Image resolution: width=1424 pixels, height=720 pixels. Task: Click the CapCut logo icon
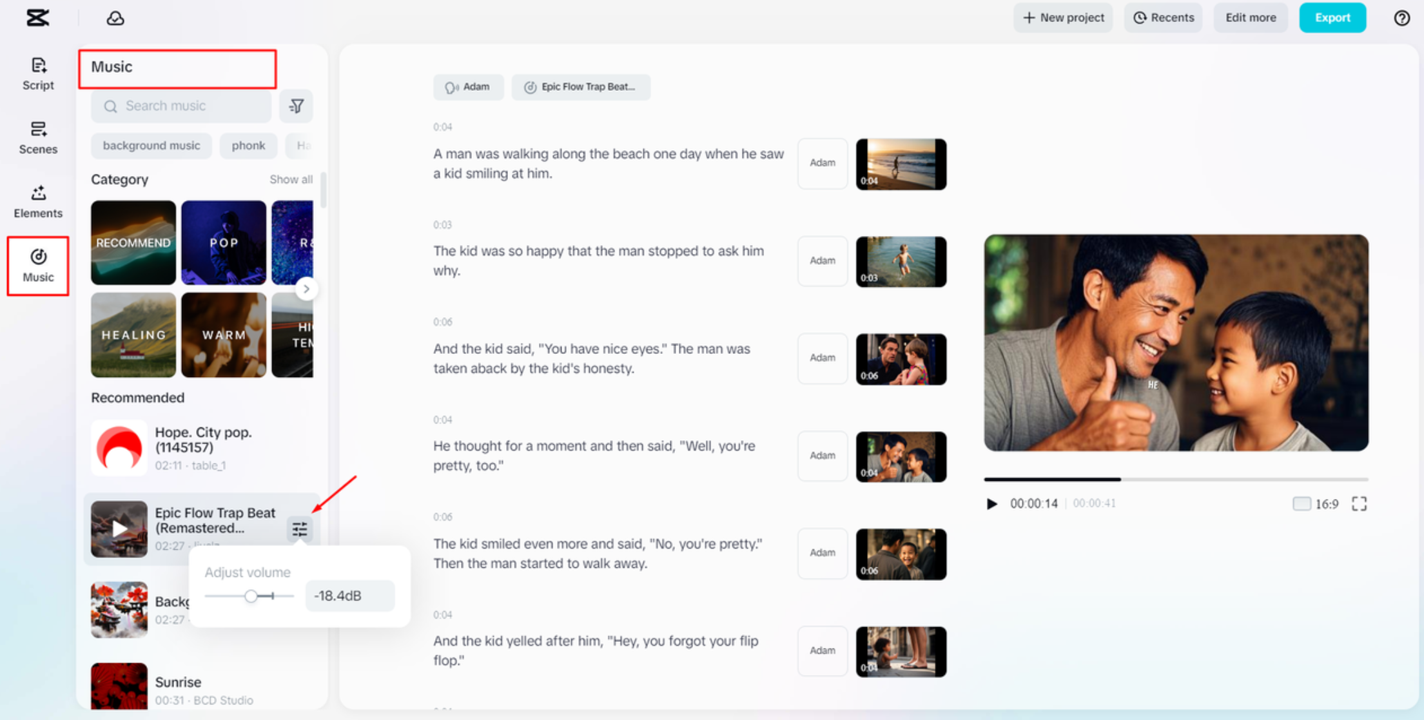point(37,17)
